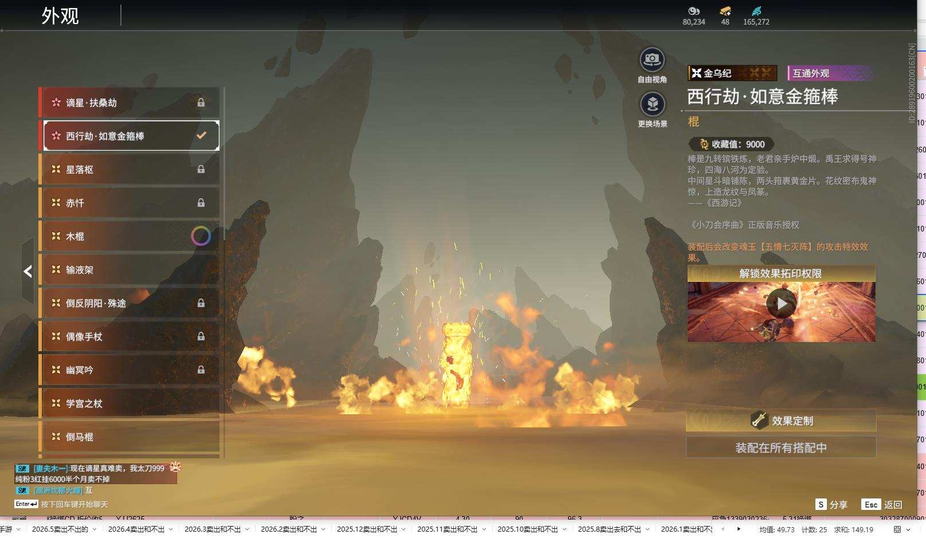
Task: Open the 2025.11卖出和不出 tab dropdown arrow
Action: [x=484, y=529]
